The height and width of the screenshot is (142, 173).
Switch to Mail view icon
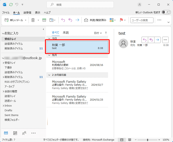point(6,133)
